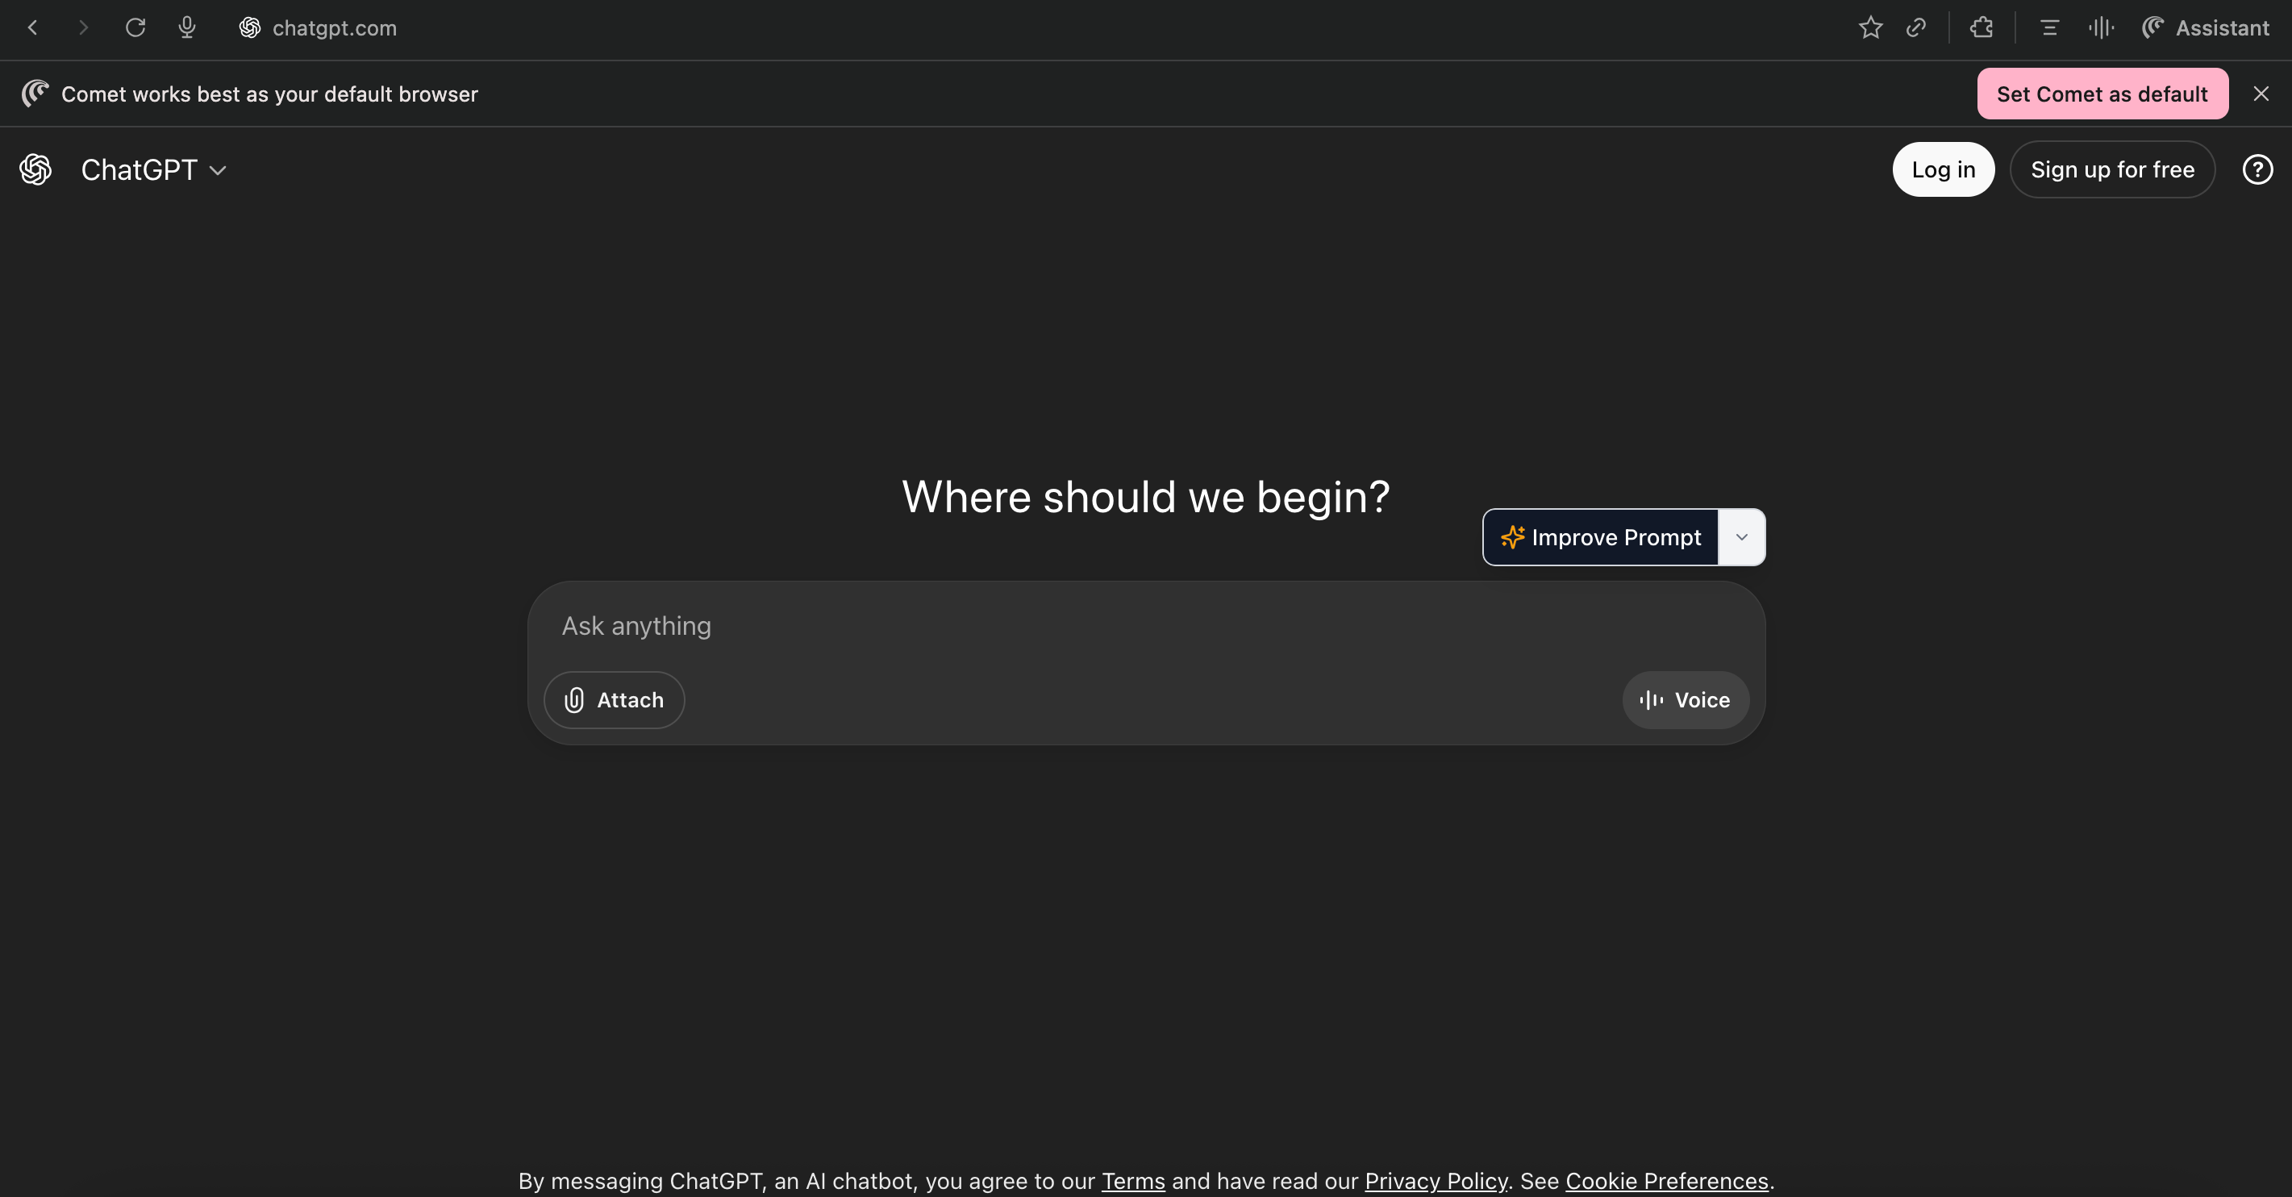Open the Comet Assistant panel
The height and width of the screenshot is (1197, 2292).
point(2205,27)
